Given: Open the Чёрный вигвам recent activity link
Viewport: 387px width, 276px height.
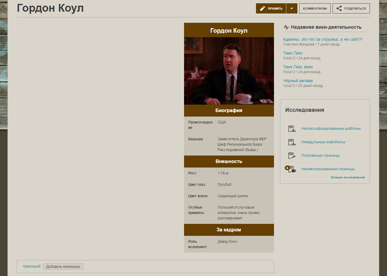Looking at the screenshot, I should [298, 81].
